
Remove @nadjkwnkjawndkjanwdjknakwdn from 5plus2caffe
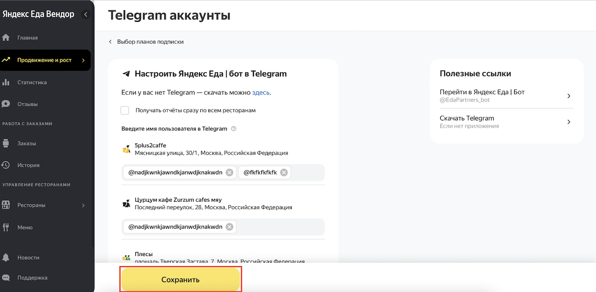230,172
